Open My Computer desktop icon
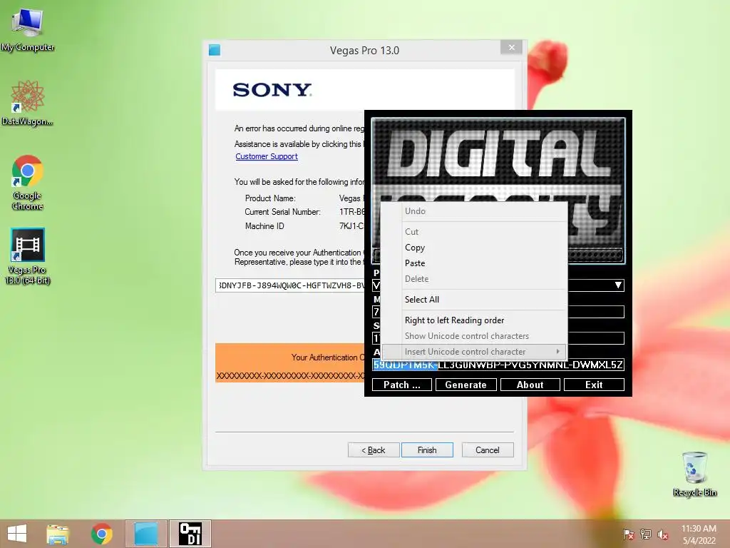Image resolution: width=730 pixels, height=548 pixels. tap(28, 29)
